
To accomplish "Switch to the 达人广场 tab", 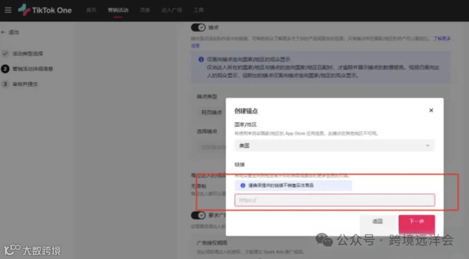I will [x=172, y=10].
